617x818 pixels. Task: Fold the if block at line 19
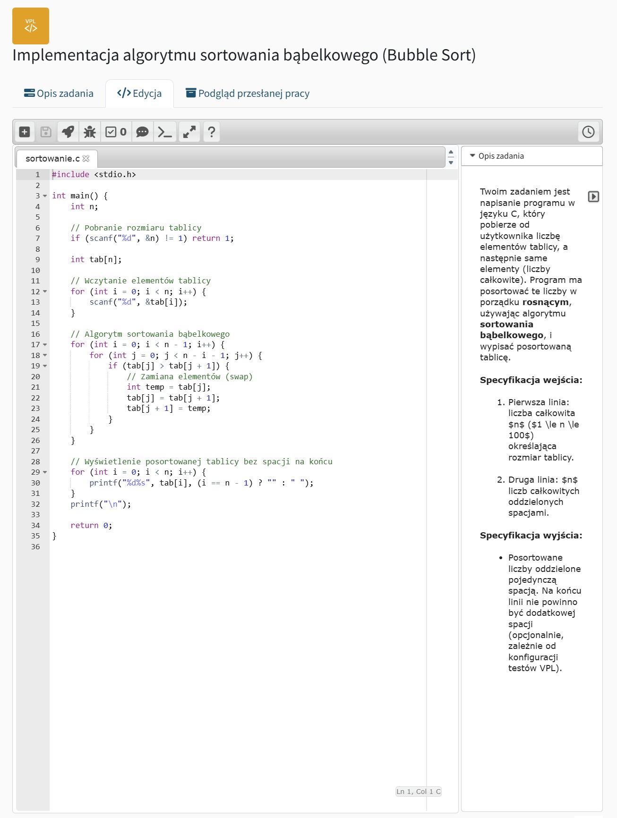point(45,366)
